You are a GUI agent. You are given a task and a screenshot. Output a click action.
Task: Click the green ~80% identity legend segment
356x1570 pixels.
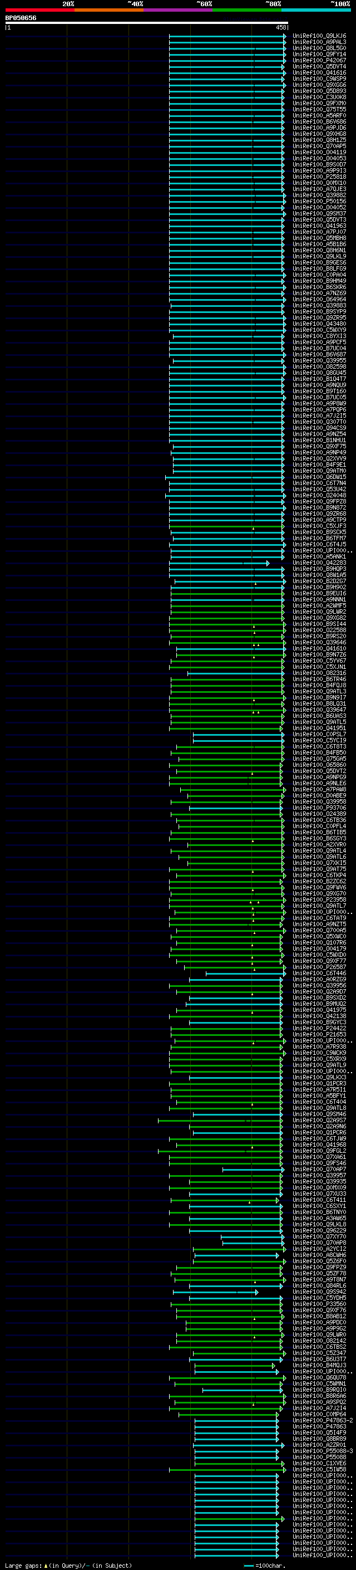247,11
